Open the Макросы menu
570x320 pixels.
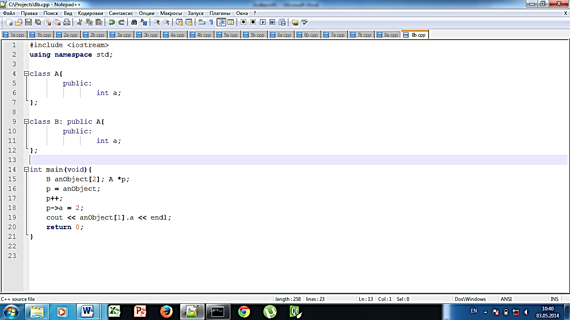pyautogui.click(x=171, y=13)
